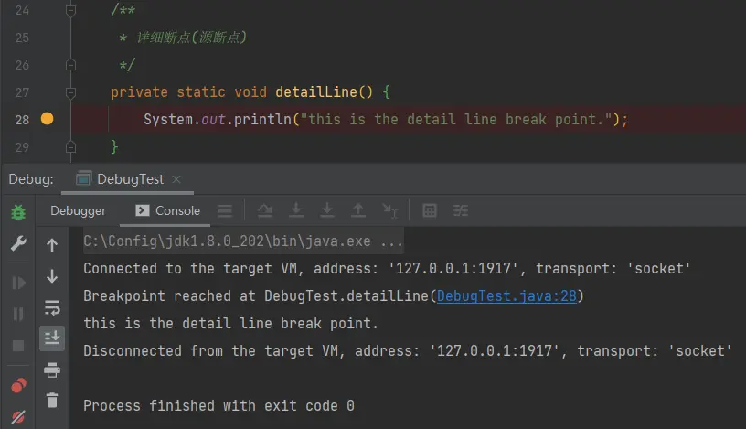Open the DebugTest.java:28 link
This screenshot has height=429, width=746.
coord(506,296)
